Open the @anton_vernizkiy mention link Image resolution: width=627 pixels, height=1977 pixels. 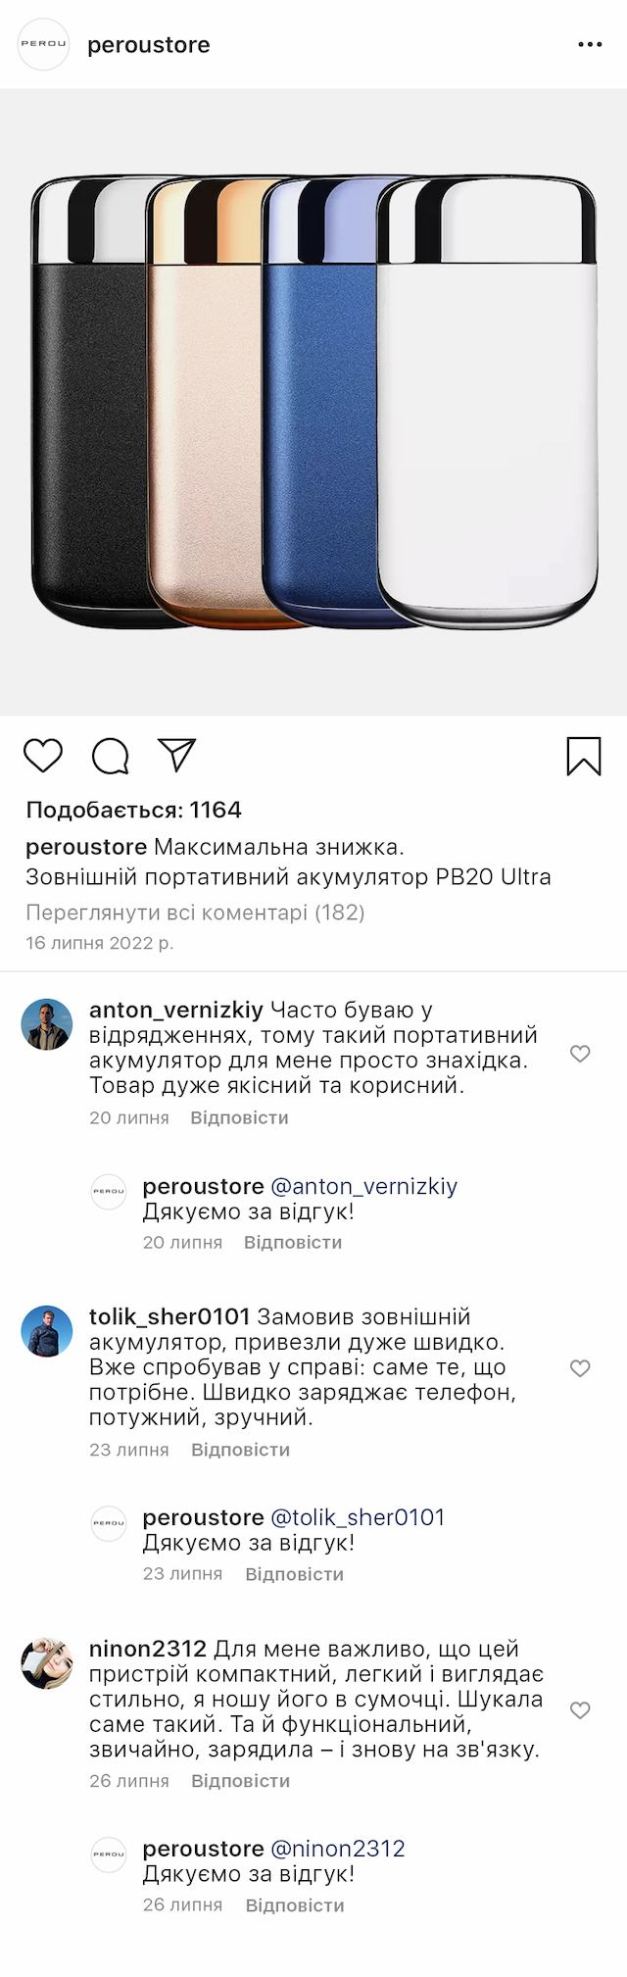click(x=363, y=1186)
